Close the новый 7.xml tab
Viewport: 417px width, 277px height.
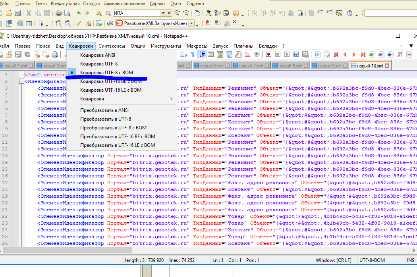tap(266, 65)
